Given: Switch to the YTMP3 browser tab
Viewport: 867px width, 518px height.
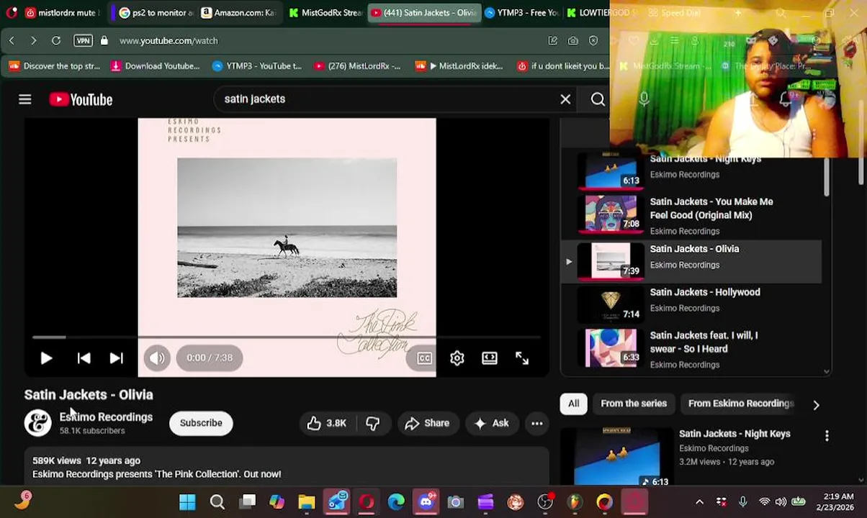Looking at the screenshot, I should coord(523,13).
